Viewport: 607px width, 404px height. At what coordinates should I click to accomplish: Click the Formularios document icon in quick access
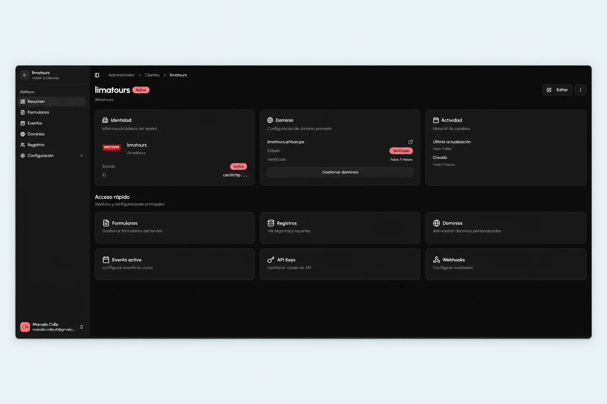click(106, 223)
